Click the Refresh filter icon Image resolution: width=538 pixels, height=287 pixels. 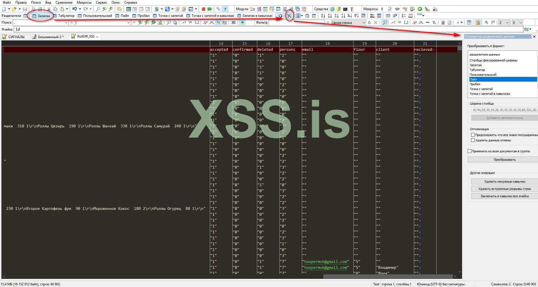coord(369,22)
